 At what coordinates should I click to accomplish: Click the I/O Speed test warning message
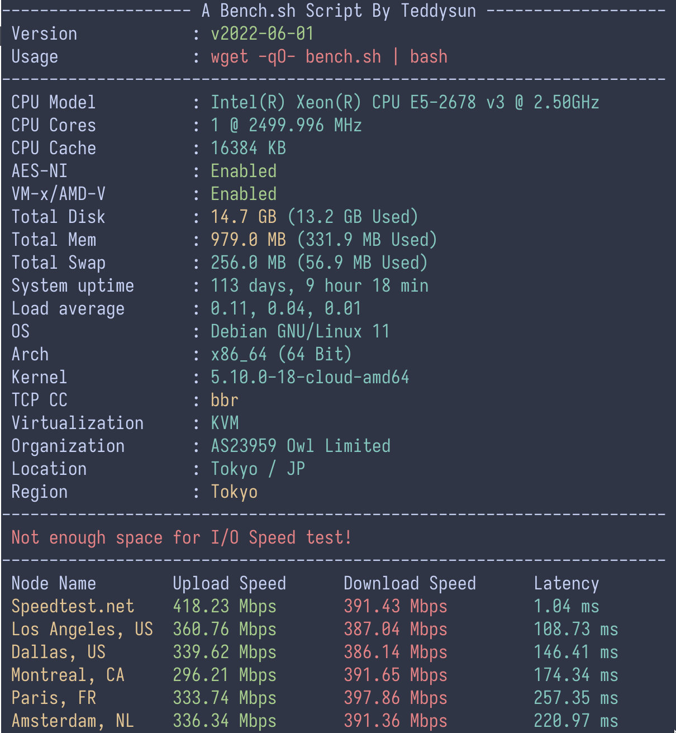pyautogui.click(x=182, y=537)
